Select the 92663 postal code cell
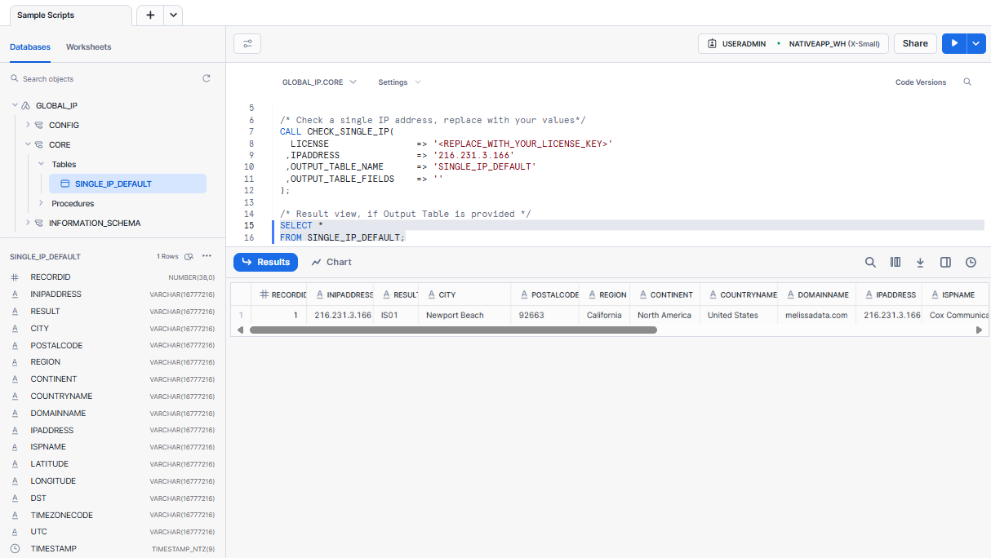 click(545, 315)
